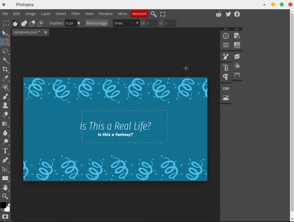Screen dimensions: 294x222
Task: Set selection mode to Unite
Action: [24, 24]
